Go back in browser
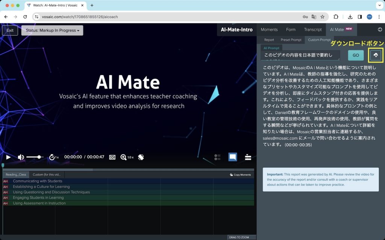This screenshot has width=385, height=240. (6, 17)
